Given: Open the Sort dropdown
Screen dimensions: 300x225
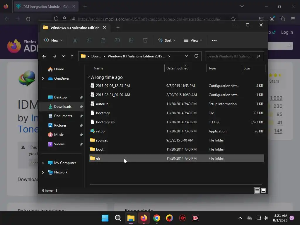Looking at the screenshot, I should 166,40.
